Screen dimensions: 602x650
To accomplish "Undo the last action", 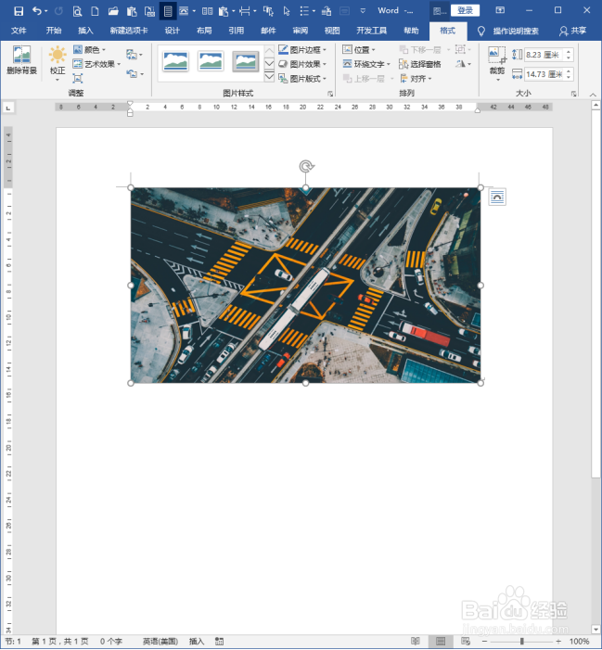I will (37, 11).
